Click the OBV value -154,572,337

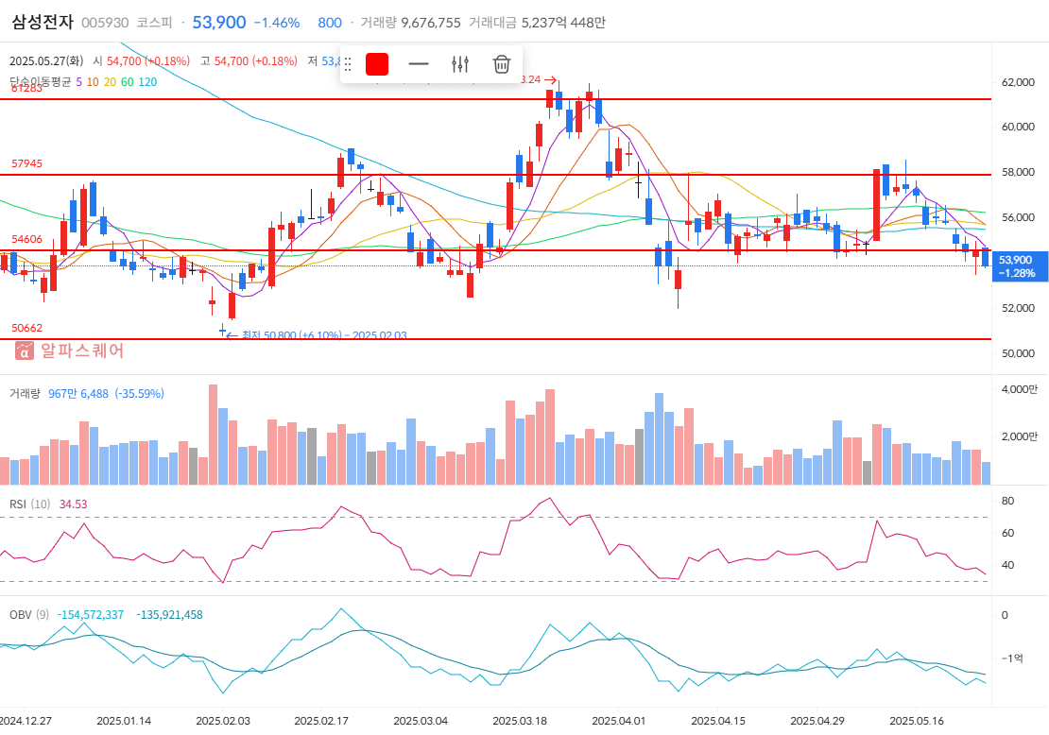(91, 614)
